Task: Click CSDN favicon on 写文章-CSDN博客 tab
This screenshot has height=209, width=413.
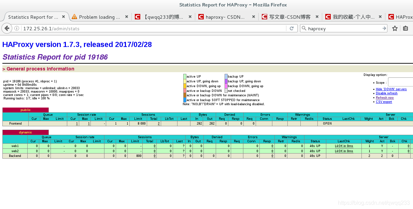Action: 265,17
